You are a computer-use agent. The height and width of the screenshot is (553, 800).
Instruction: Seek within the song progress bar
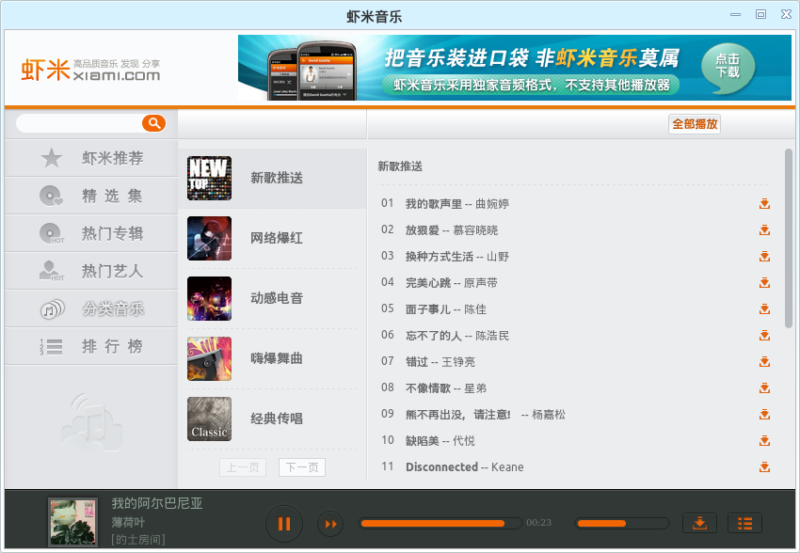click(440, 524)
